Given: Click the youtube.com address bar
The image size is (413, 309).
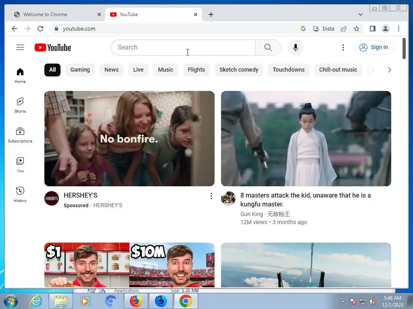Looking at the screenshot, I should point(174,29).
